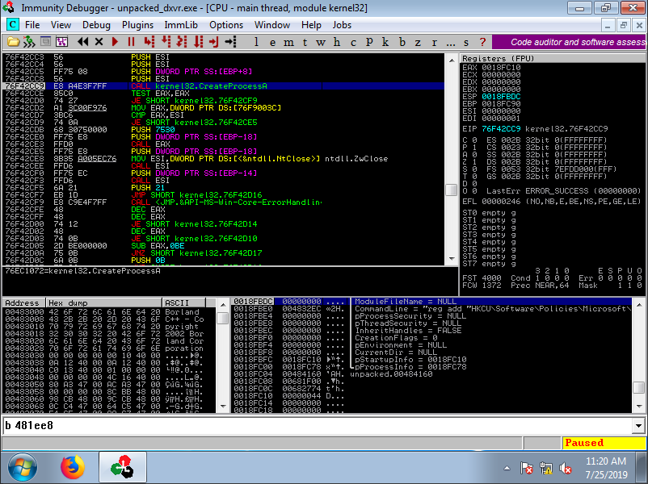This screenshot has width=648, height=484.
Task: Click the Open file folder icon
Action: click(13, 42)
